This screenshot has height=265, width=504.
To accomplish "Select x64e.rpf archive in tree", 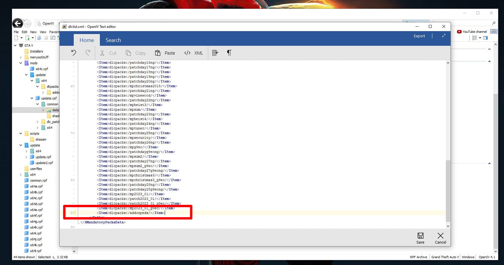I will pos(36,210).
